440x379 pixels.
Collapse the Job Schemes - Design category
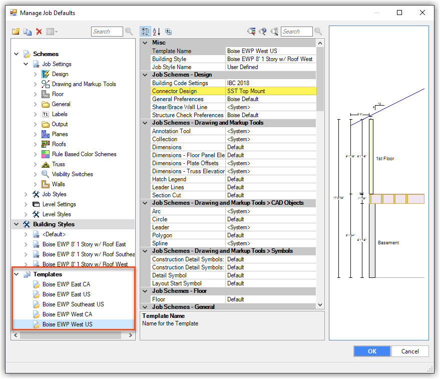pos(145,75)
